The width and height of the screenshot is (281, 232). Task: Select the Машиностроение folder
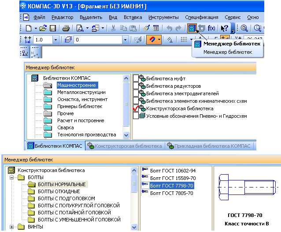[77, 85]
